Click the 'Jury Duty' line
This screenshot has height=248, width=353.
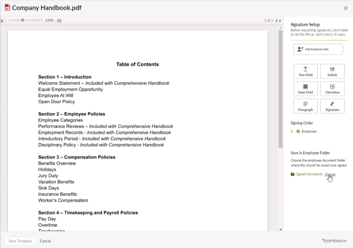(x=48, y=176)
